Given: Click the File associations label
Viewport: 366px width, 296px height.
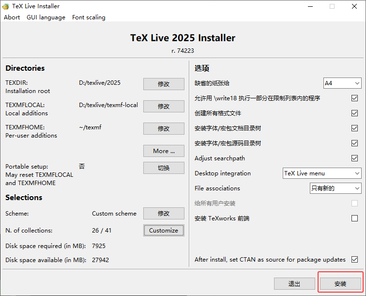Looking at the screenshot, I should 217,188.
